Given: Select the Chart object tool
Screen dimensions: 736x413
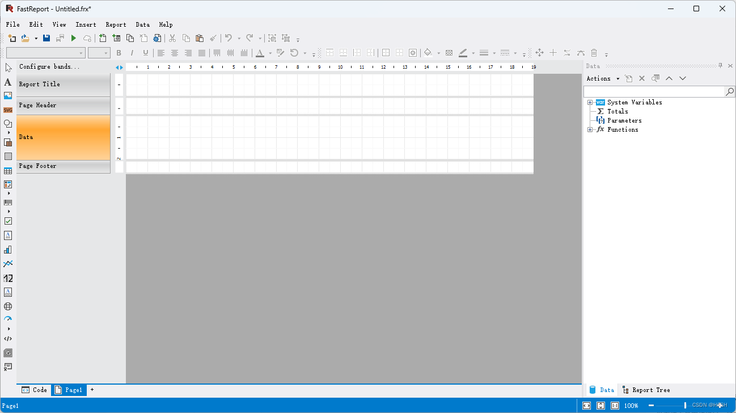Looking at the screenshot, I should 8,249.
